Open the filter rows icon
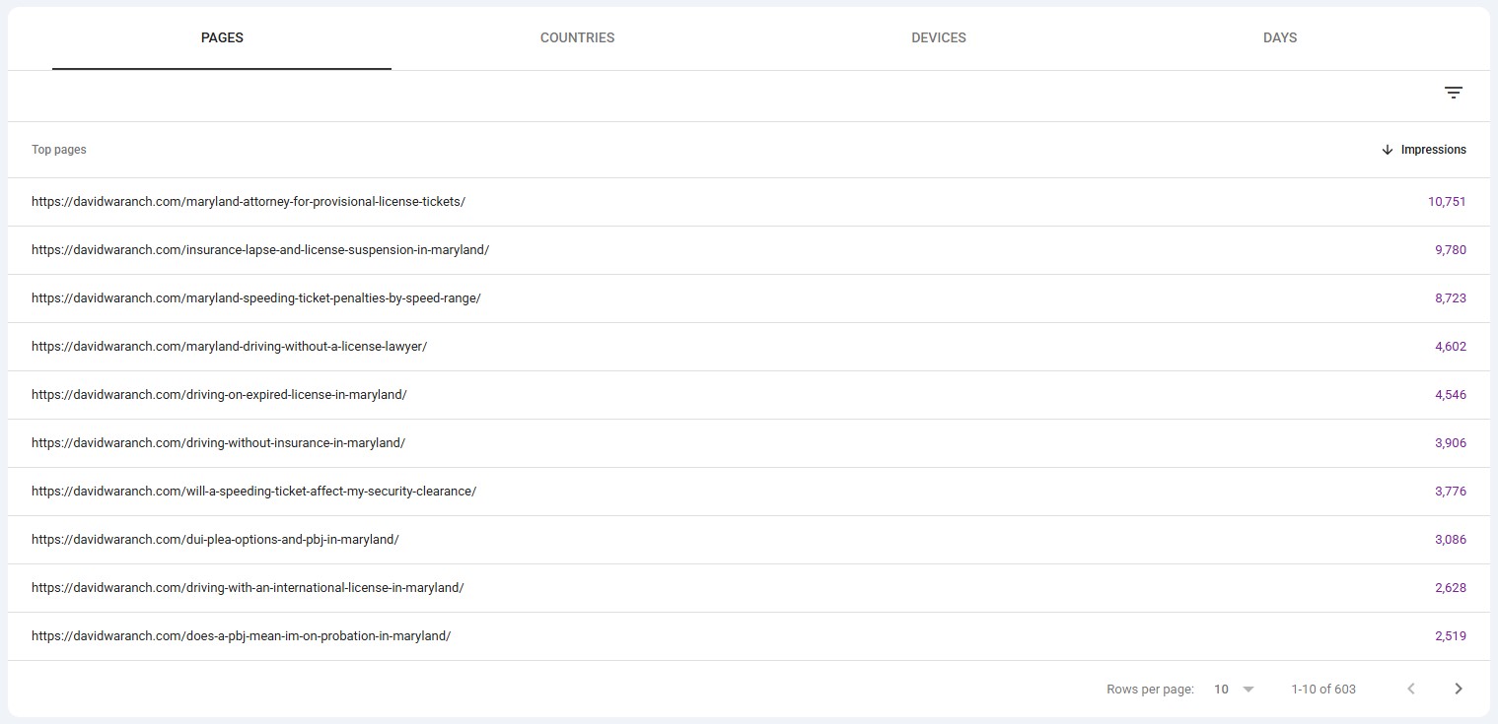This screenshot has width=1498, height=724. 1453,93
